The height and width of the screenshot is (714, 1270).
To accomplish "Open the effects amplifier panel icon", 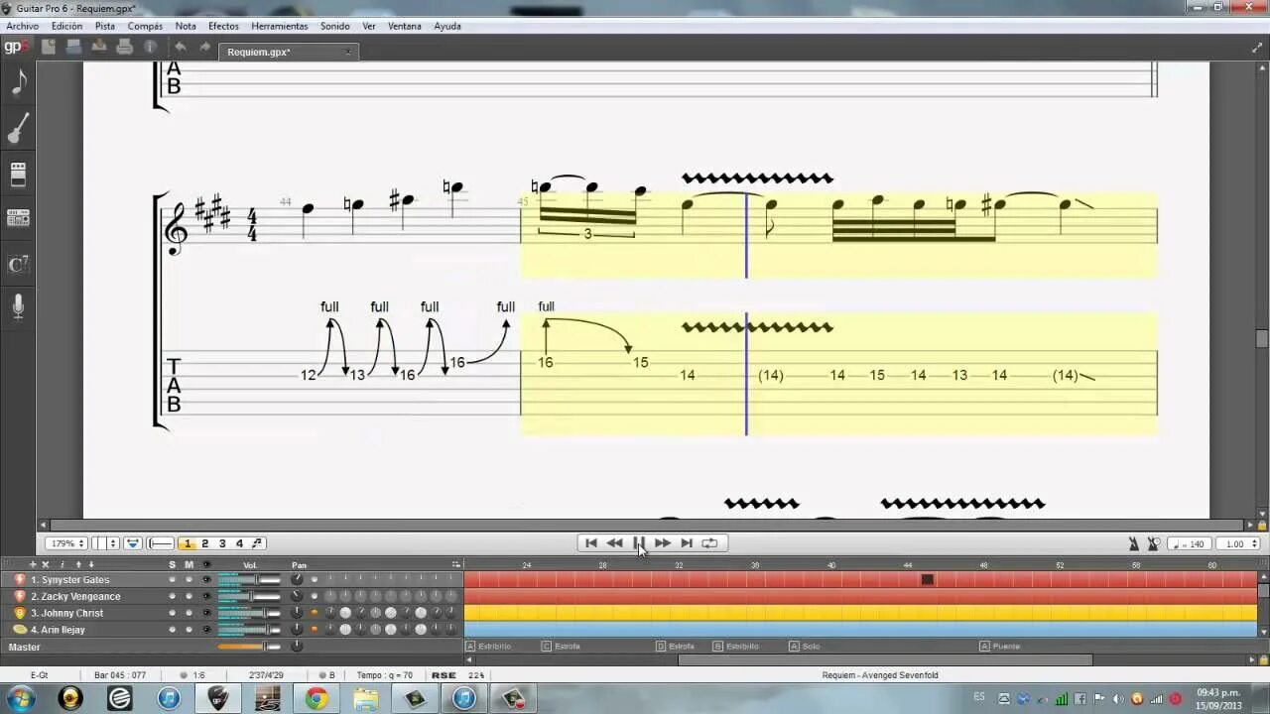I will pos(19,175).
